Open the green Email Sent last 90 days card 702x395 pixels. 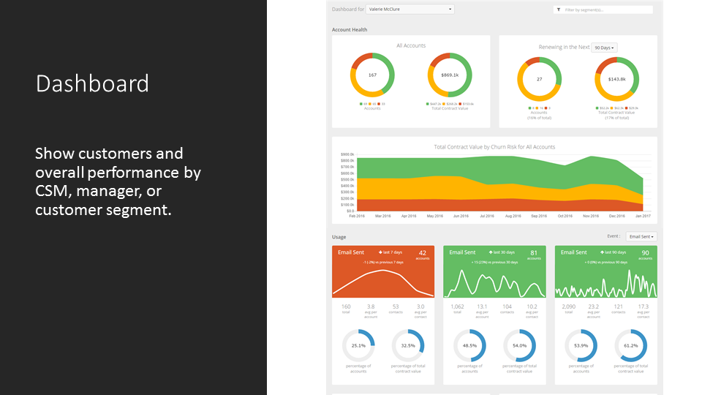point(605,271)
